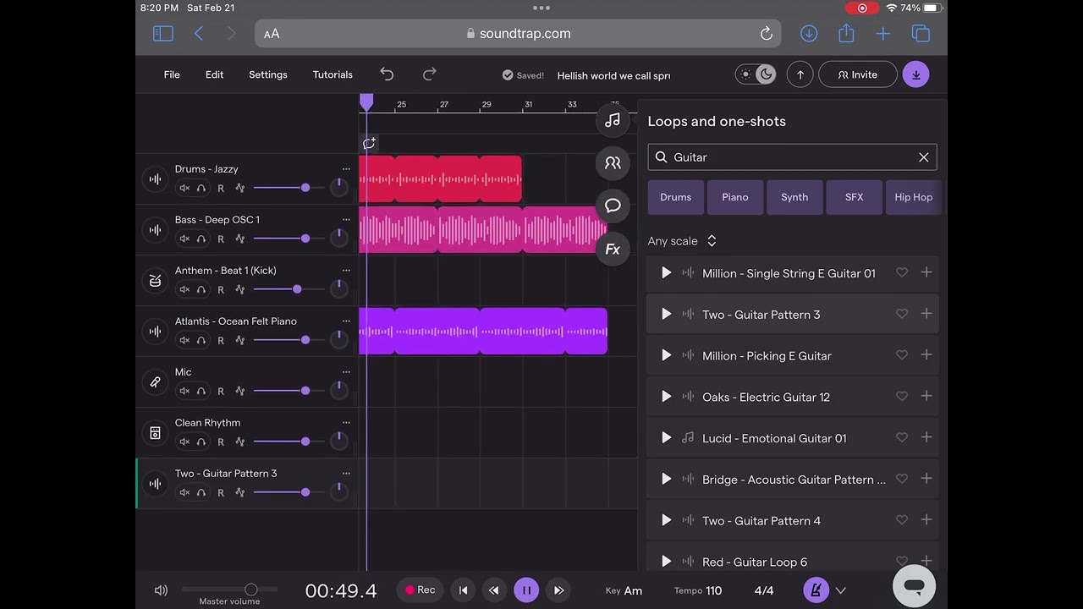1083x609 pixels.
Task: Open the Any scale dropdown
Action: [682, 241]
